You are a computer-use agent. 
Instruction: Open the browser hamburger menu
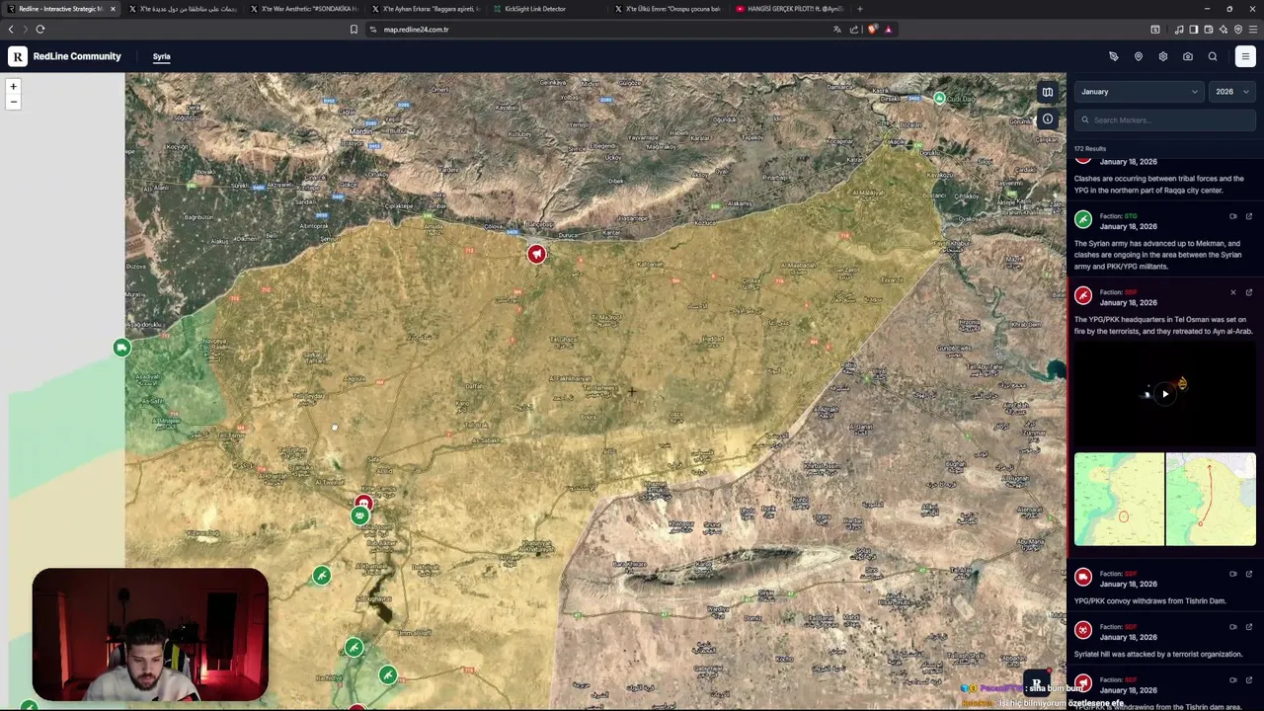coord(1253,30)
